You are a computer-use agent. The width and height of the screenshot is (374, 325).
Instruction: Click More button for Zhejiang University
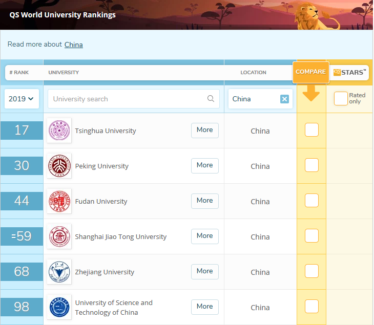(x=204, y=271)
